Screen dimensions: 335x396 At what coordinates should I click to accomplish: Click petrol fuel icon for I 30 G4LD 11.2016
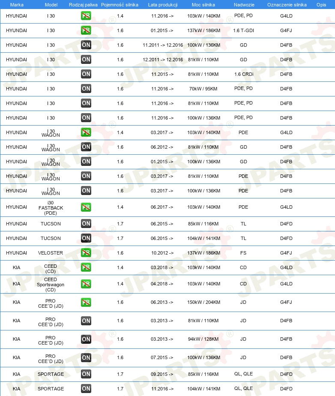pos(86,16)
